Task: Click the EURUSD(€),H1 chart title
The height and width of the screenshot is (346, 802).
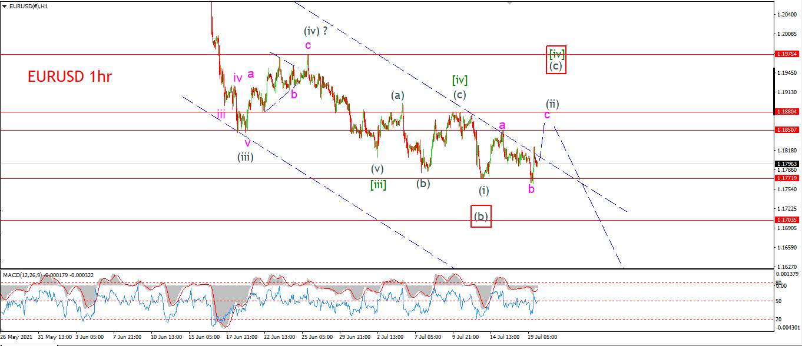Action: coord(28,5)
